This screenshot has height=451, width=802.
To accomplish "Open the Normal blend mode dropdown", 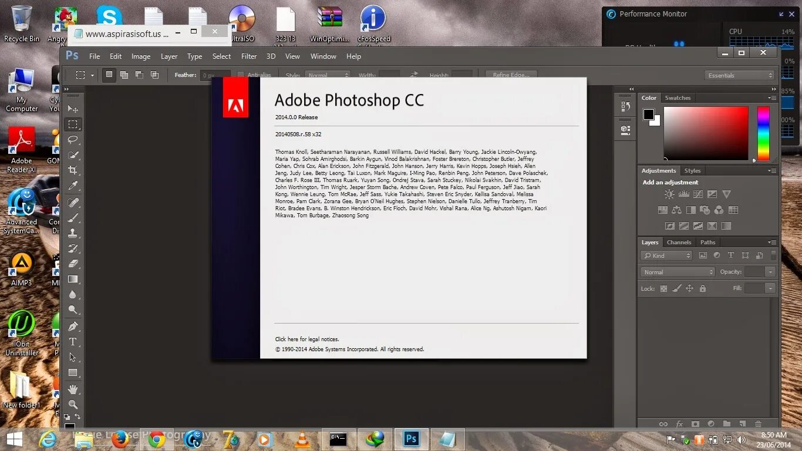I will pos(678,272).
